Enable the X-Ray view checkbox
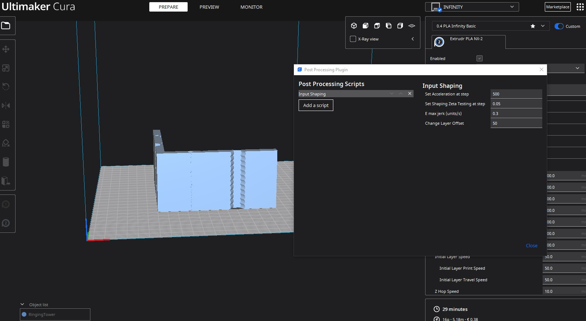This screenshot has width=586, height=321. [x=353, y=39]
